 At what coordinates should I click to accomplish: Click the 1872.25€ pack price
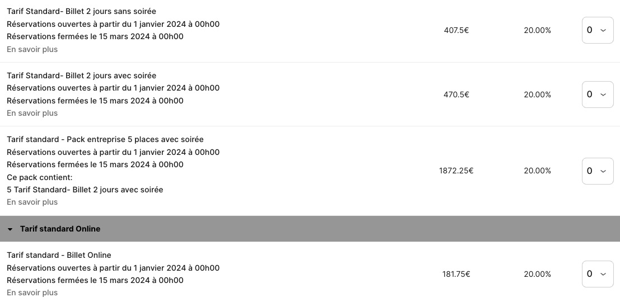click(456, 171)
